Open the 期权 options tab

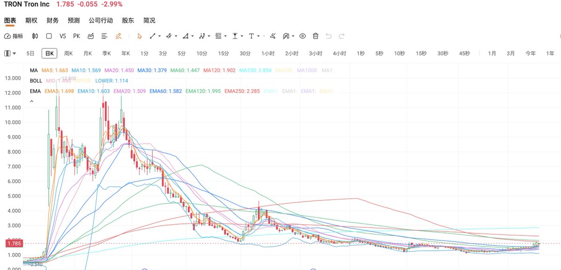tap(31, 21)
